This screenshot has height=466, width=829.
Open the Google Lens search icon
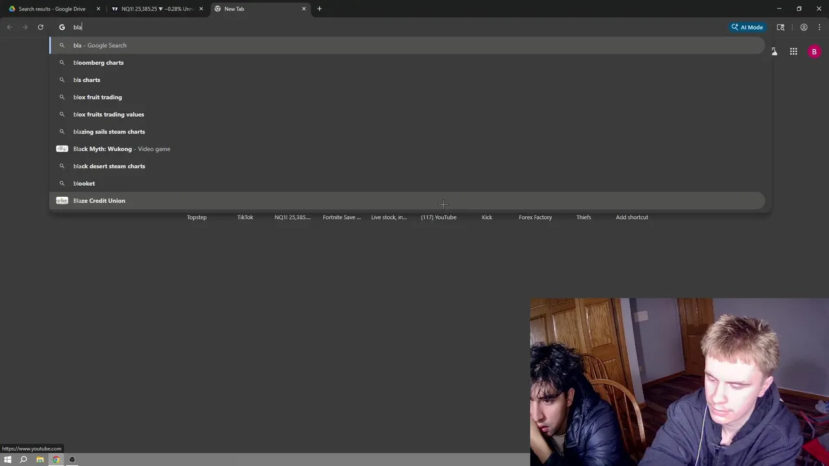[780, 27]
